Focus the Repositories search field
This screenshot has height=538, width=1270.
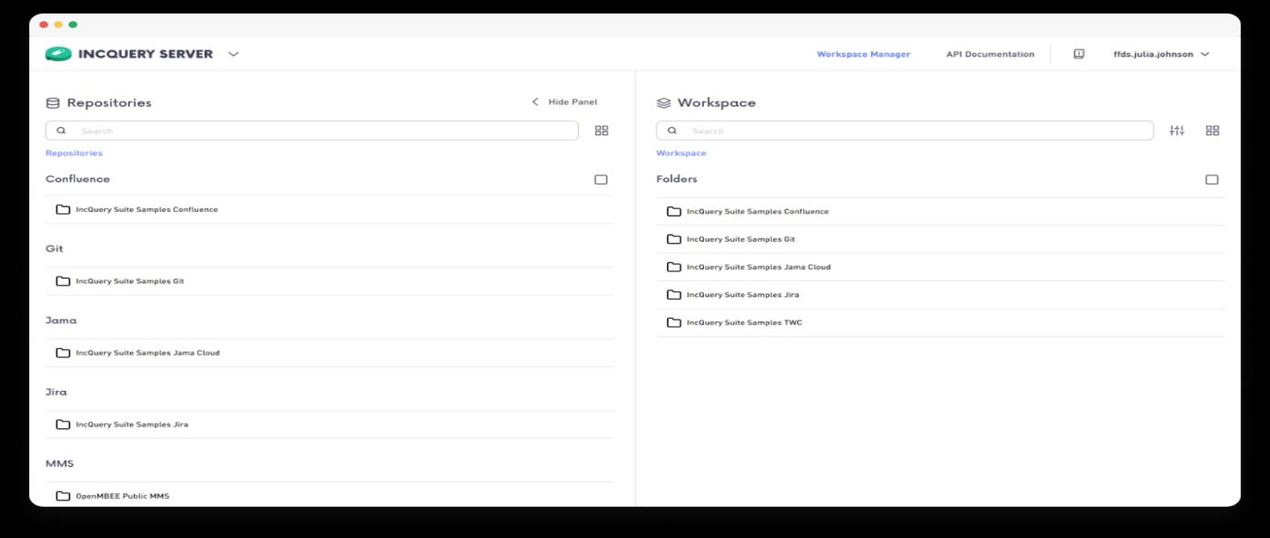pyautogui.click(x=311, y=131)
